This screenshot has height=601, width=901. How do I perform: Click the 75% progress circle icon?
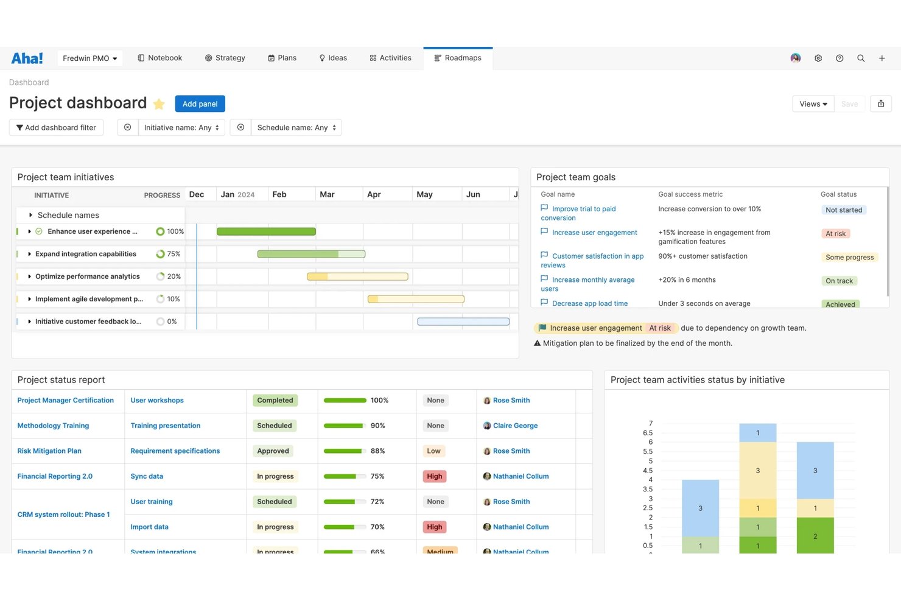point(161,254)
